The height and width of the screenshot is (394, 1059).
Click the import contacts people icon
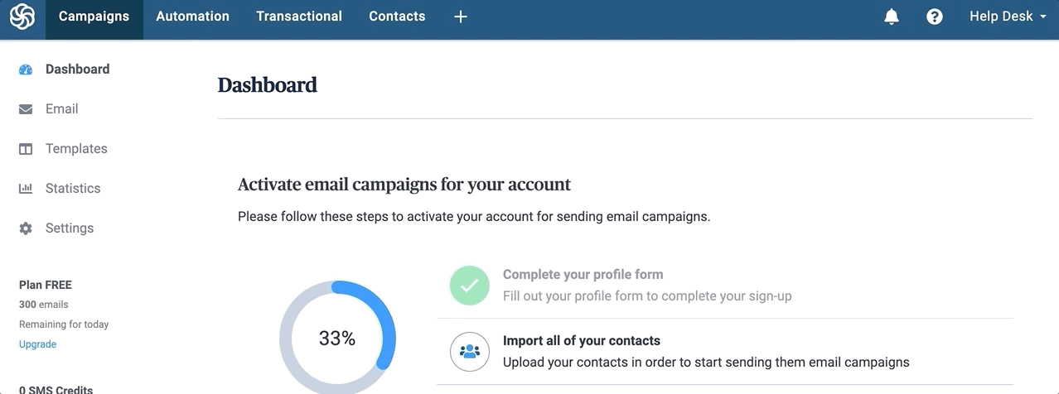coord(470,352)
